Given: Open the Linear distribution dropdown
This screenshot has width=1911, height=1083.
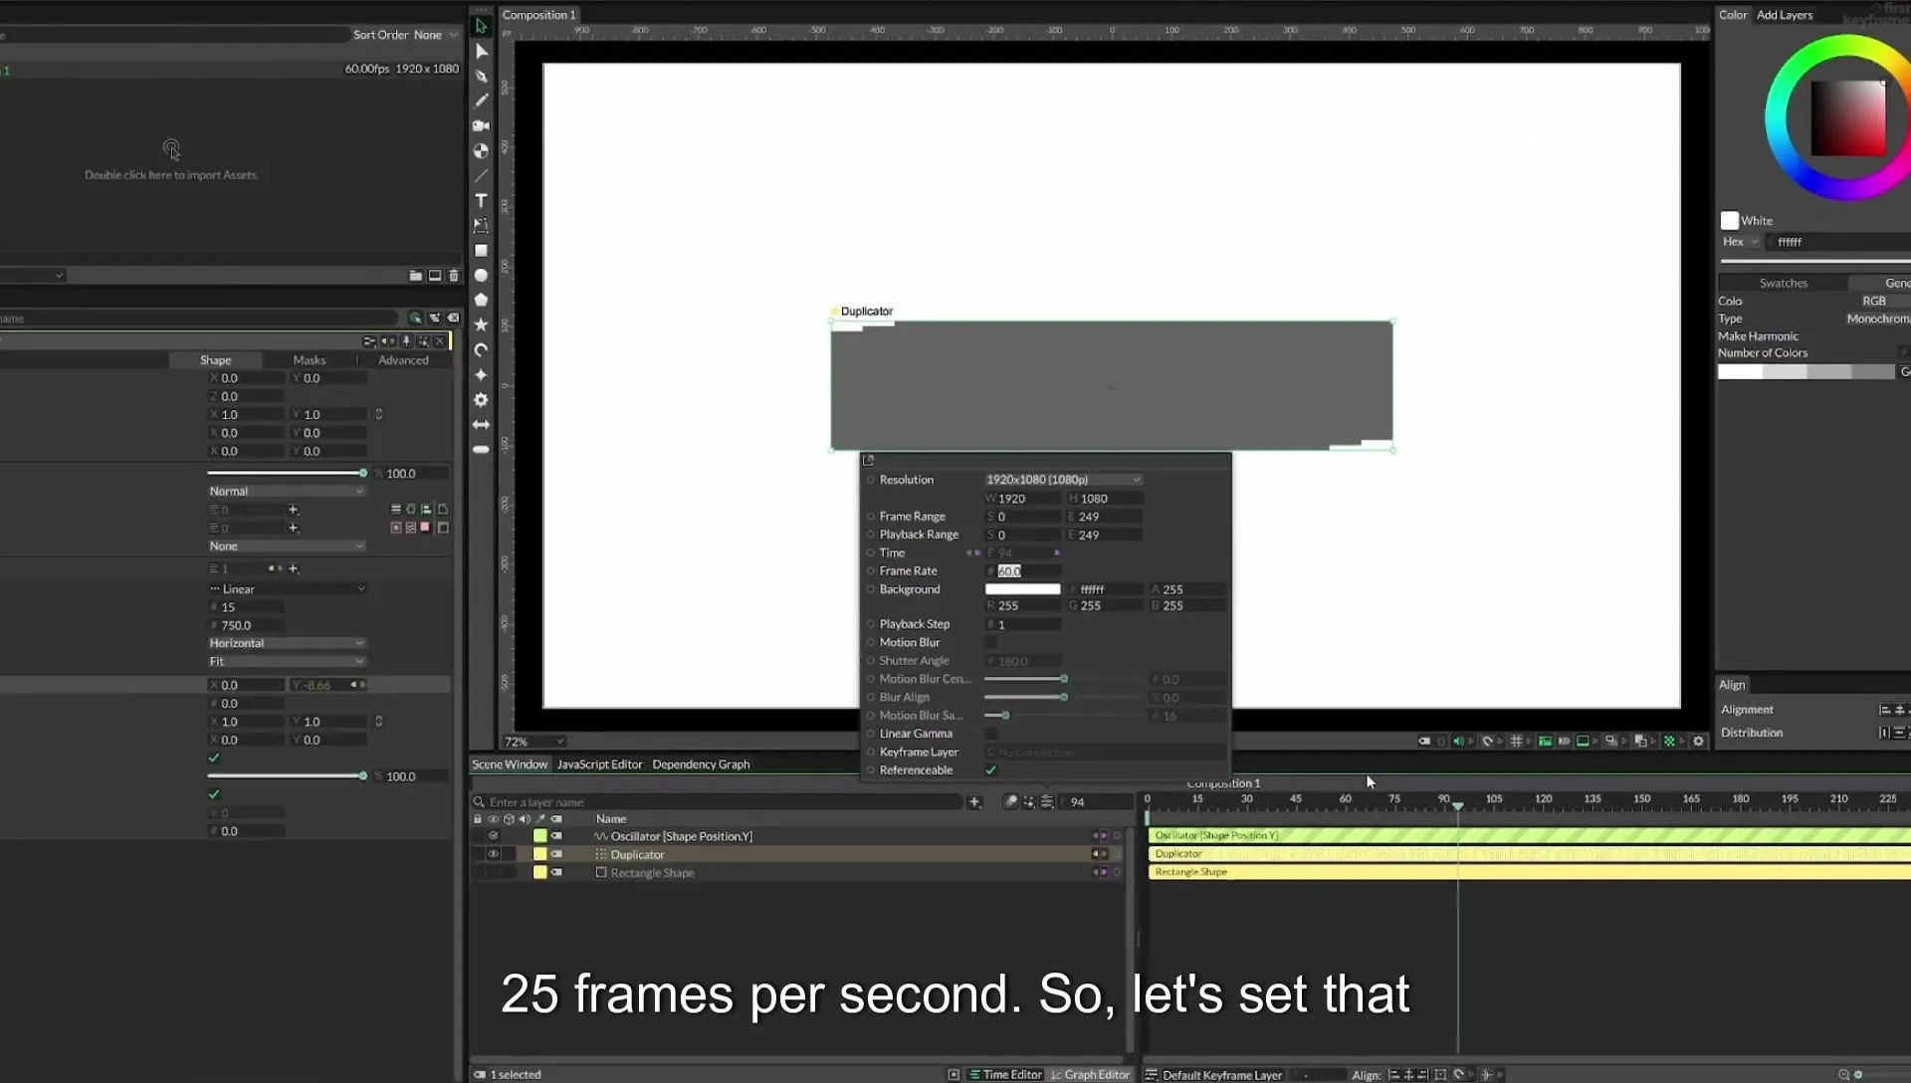Looking at the screenshot, I should click(287, 589).
